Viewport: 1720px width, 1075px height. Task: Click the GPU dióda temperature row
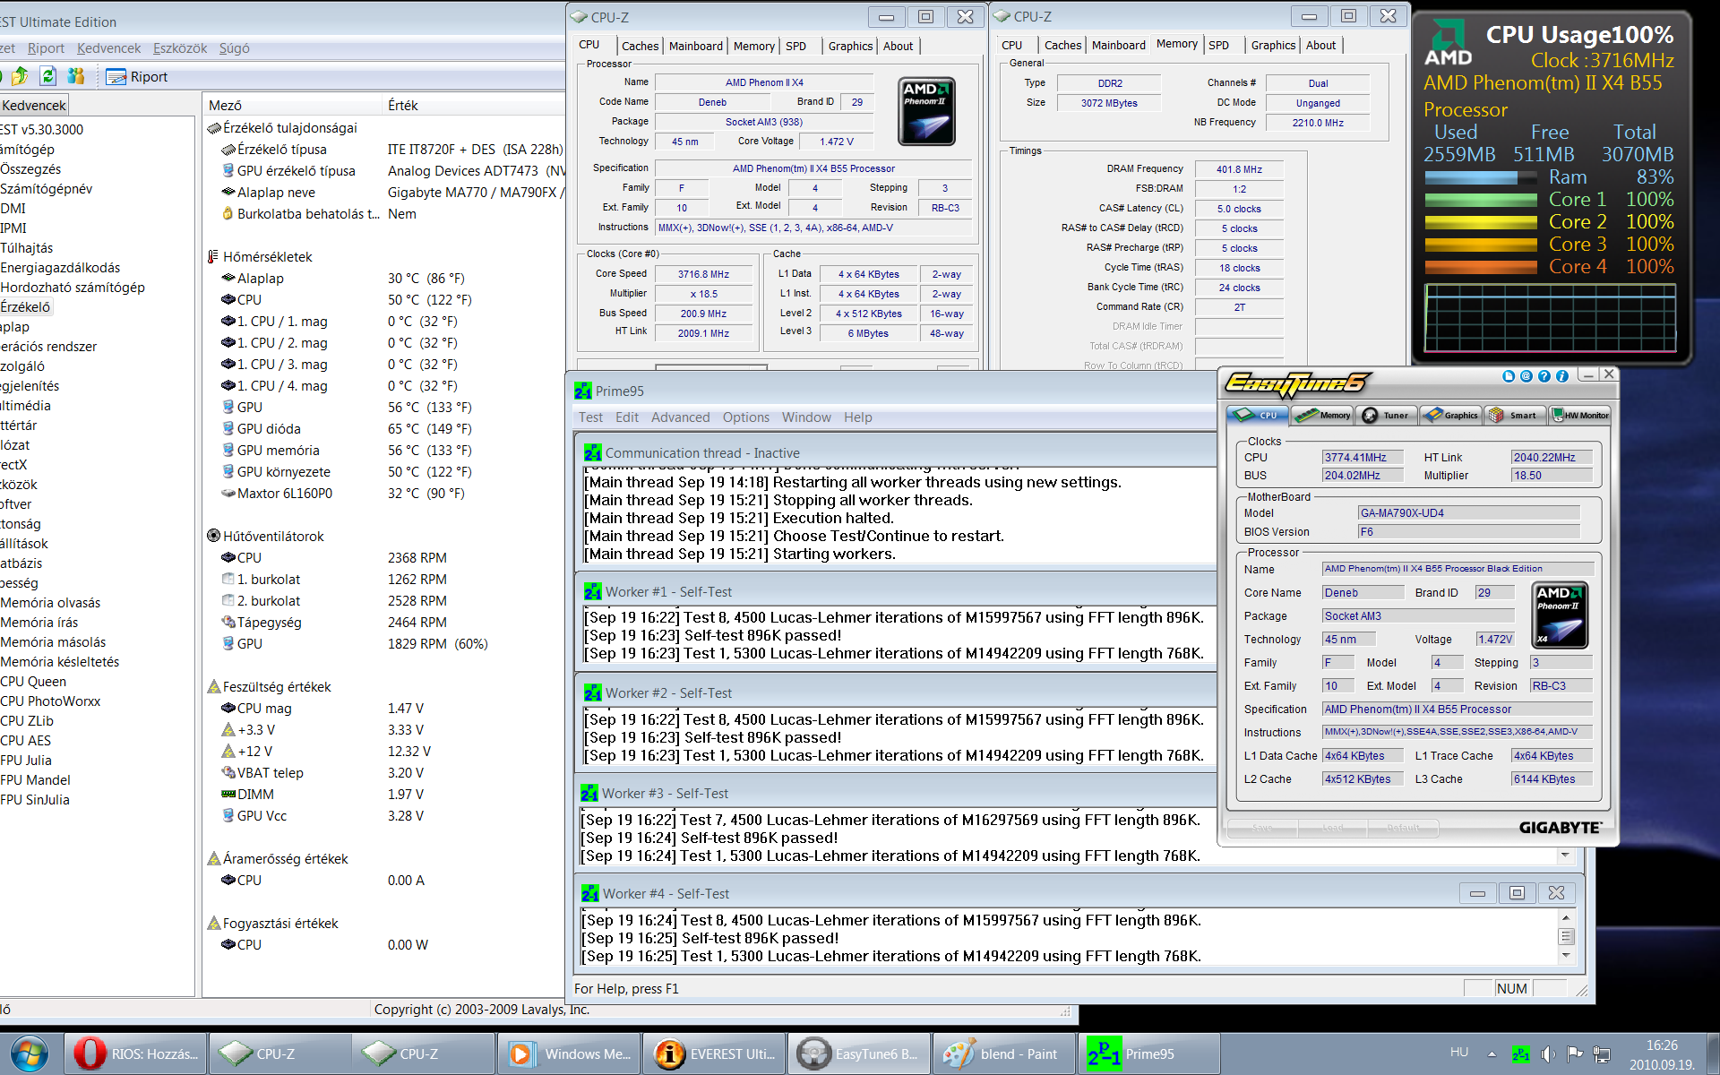tap(383, 429)
